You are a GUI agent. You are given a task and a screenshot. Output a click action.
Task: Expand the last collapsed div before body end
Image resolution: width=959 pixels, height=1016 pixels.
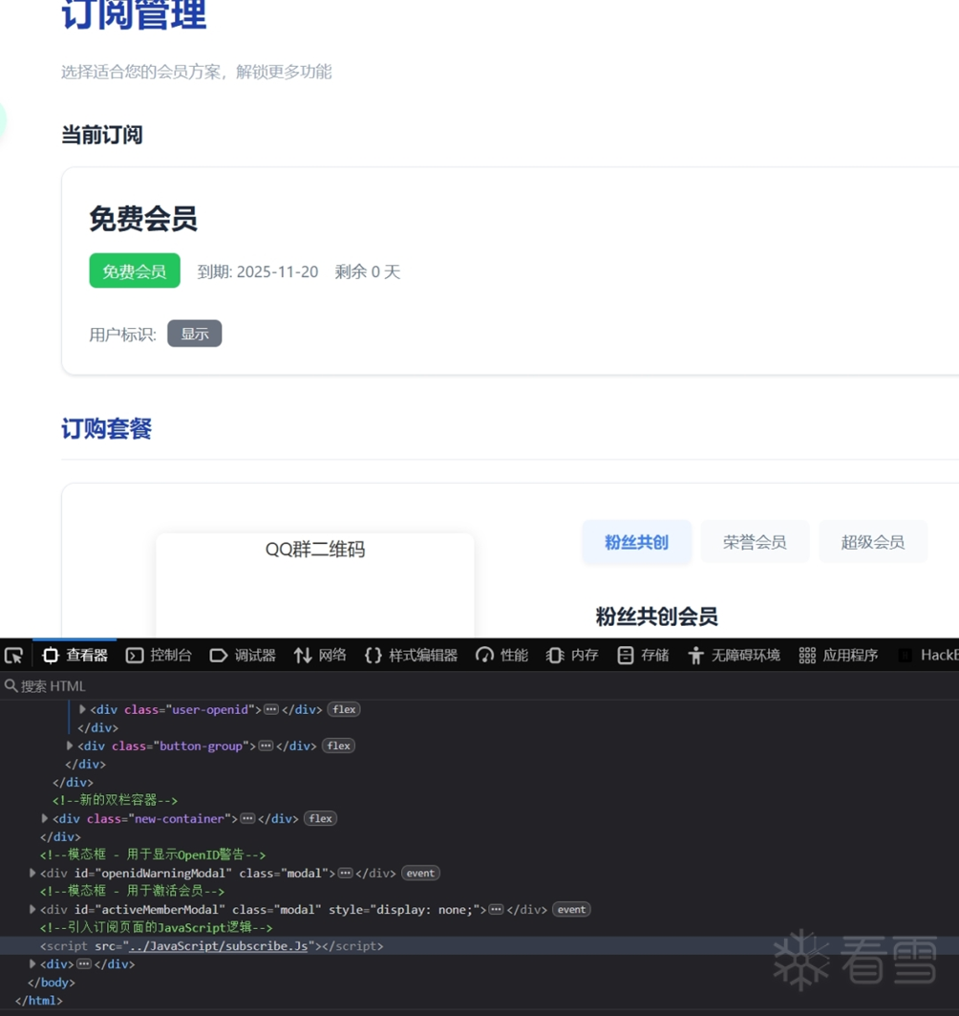(x=32, y=963)
